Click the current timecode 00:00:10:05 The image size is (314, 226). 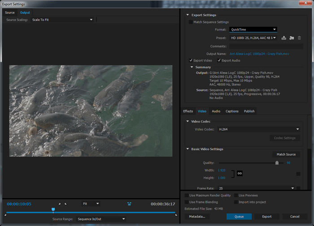point(19,204)
